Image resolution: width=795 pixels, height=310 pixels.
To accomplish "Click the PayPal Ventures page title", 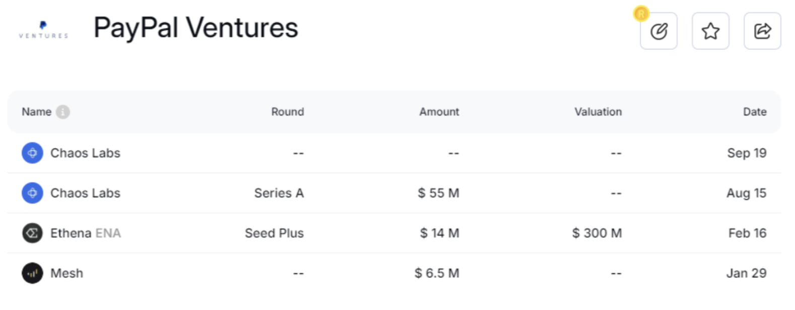I will (196, 28).
